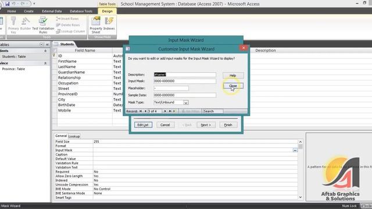Go to last record in wizard navigator
372x209 pixels.
[170, 111]
